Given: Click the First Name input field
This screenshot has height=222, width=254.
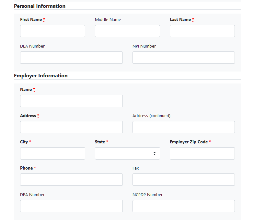Looking at the screenshot, I should 52,31.
